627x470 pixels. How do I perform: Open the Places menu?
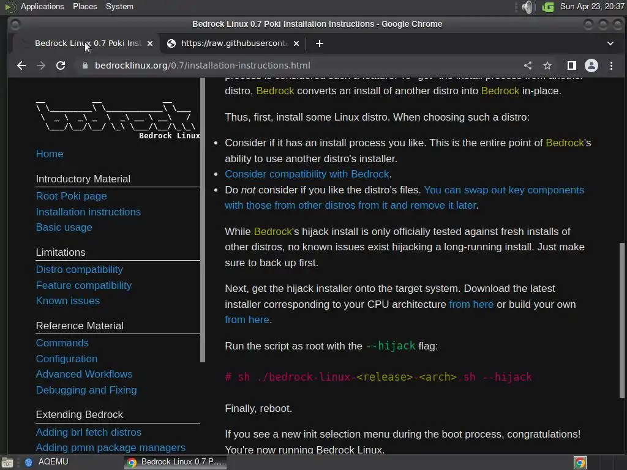[x=84, y=6]
